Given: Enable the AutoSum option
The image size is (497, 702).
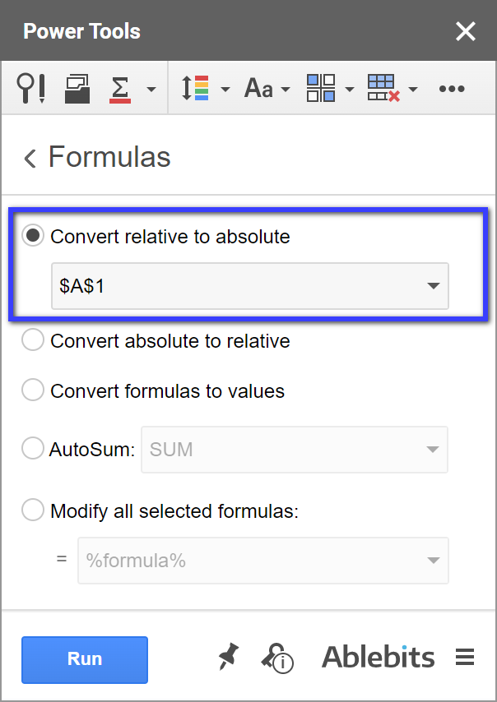Looking at the screenshot, I should (x=32, y=448).
